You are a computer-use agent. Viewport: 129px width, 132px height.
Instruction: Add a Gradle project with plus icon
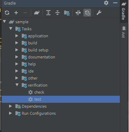pos(16,13)
